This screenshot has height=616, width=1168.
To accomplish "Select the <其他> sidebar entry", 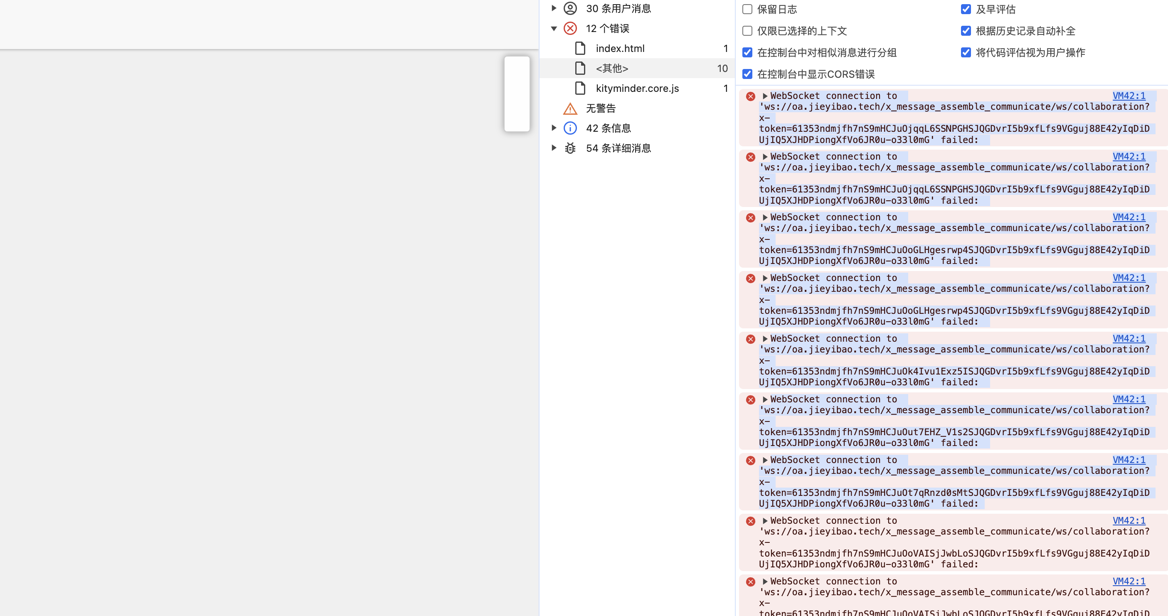I will tap(612, 69).
